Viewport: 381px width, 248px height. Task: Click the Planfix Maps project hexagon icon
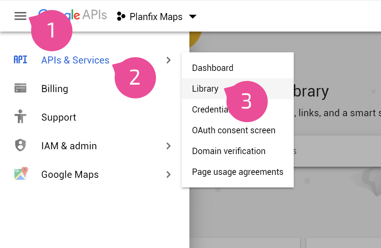(x=121, y=16)
